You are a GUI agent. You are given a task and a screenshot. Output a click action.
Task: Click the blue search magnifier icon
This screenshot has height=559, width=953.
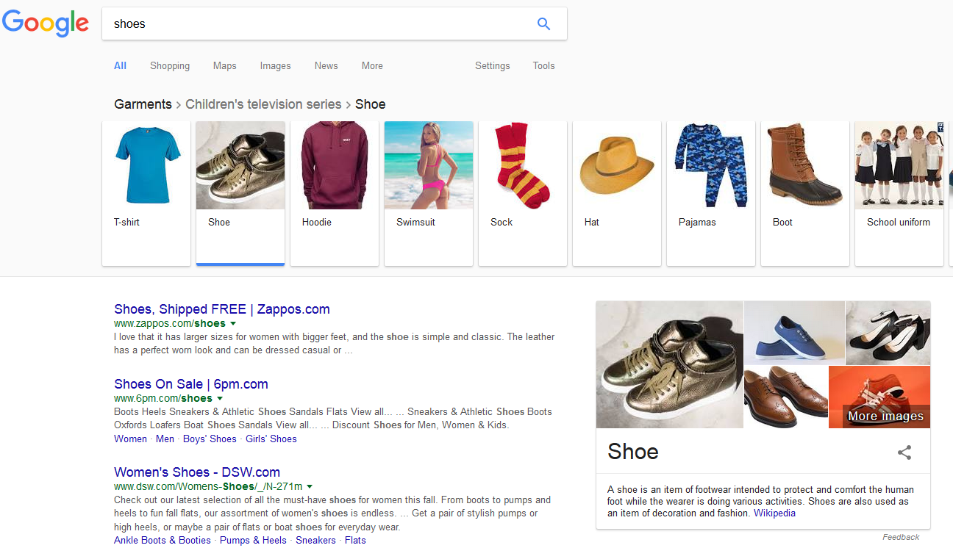543,24
